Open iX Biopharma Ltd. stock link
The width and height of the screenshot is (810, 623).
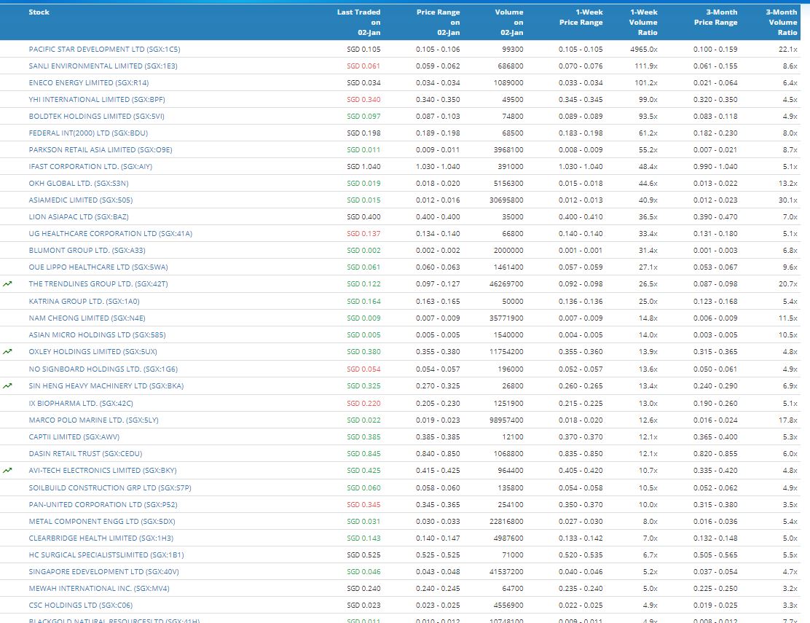tap(81, 404)
